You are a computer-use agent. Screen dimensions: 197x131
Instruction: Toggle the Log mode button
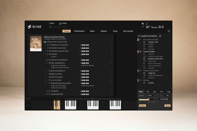(x=161, y=95)
